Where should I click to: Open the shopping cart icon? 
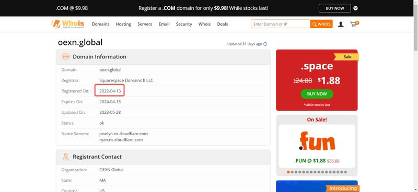(x=354, y=24)
